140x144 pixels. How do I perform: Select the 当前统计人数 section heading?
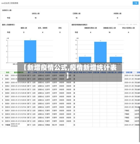point(7,10)
